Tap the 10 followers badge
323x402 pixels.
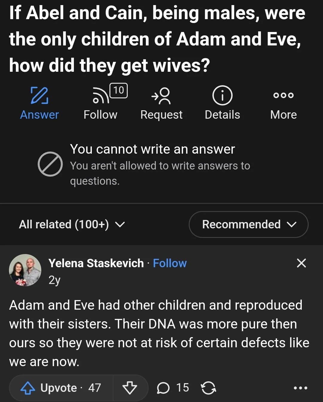(x=119, y=90)
